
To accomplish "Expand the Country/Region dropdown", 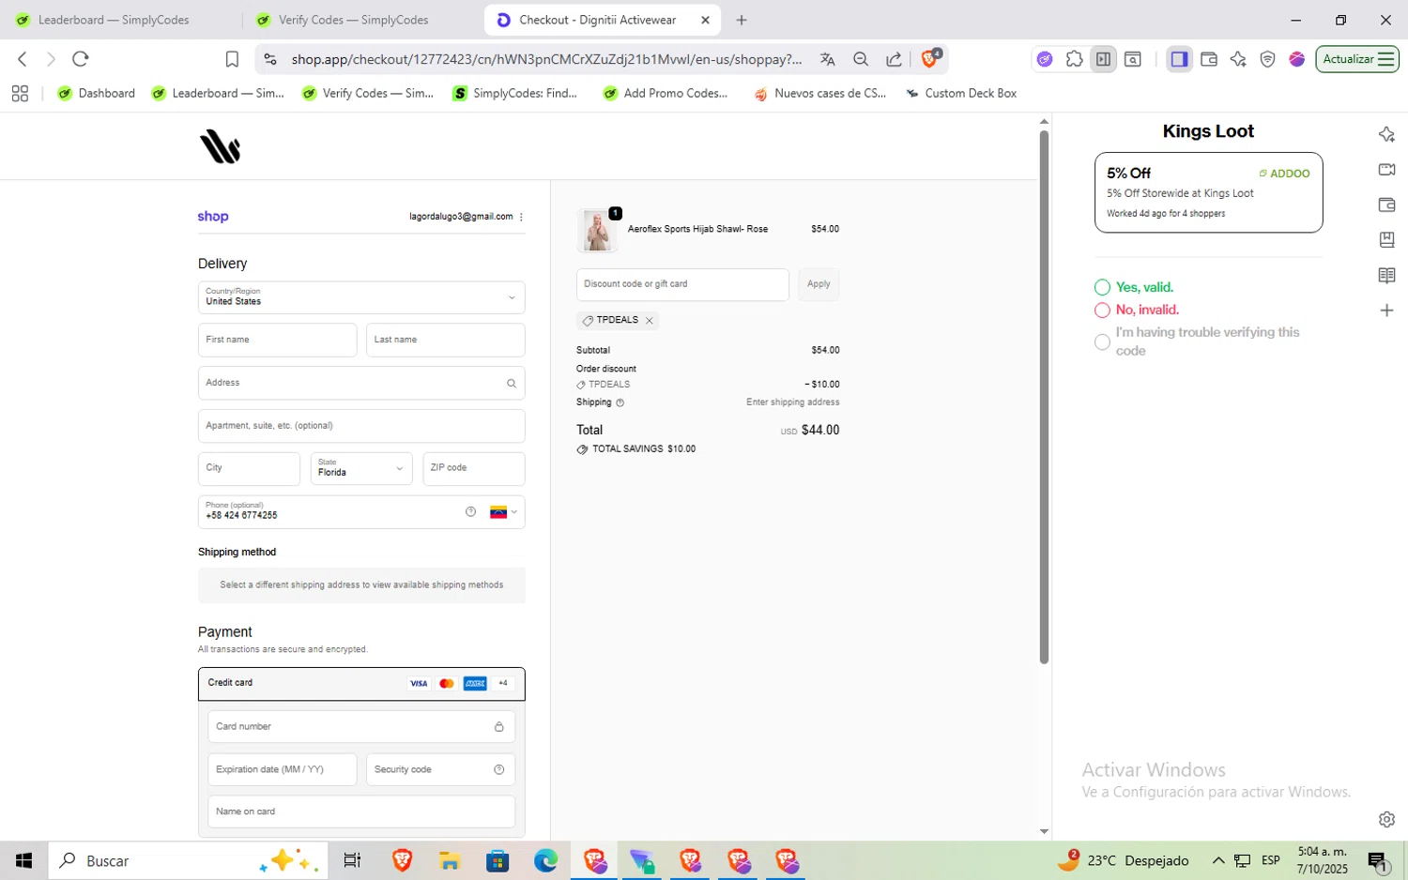I will tap(361, 297).
